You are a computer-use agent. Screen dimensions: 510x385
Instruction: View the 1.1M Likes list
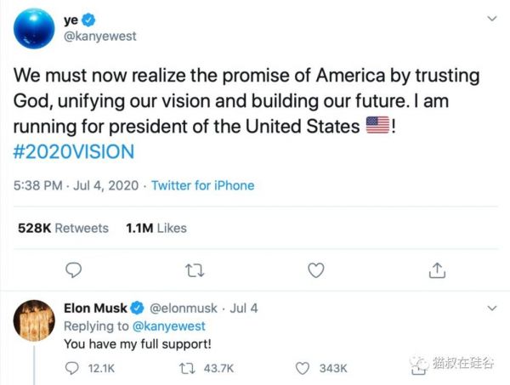point(156,228)
